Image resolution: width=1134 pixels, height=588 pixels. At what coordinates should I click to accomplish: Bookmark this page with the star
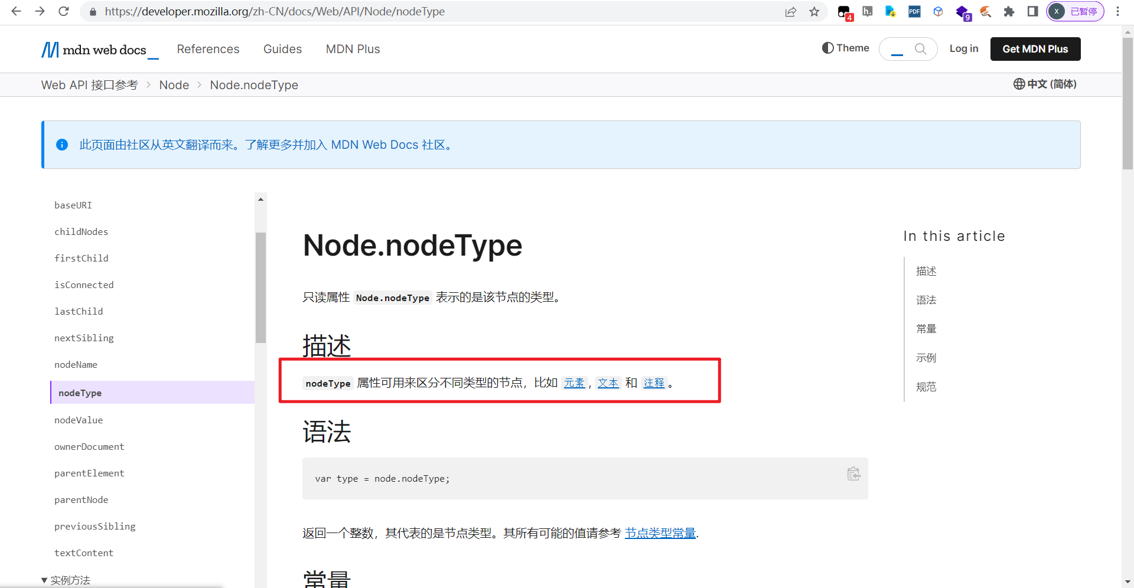click(x=814, y=11)
